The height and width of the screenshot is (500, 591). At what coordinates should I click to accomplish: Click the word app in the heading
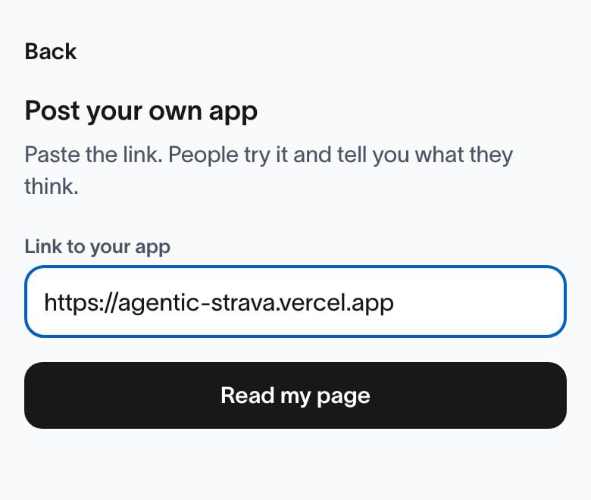point(233,113)
